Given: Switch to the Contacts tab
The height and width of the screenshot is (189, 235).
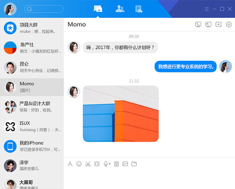Looking at the screenshot, I should [x=120, y=9].
